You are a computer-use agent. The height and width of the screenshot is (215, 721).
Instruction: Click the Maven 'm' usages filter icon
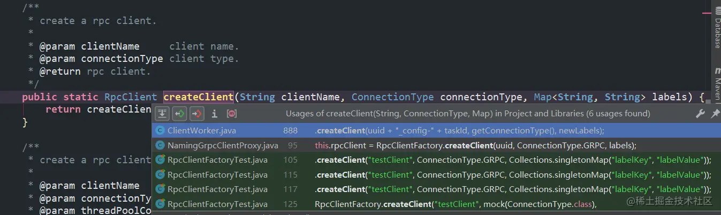tap(232, 114)
